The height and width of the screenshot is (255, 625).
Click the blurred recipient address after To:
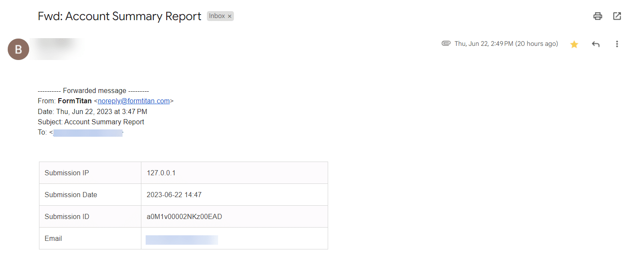[88, 132]
